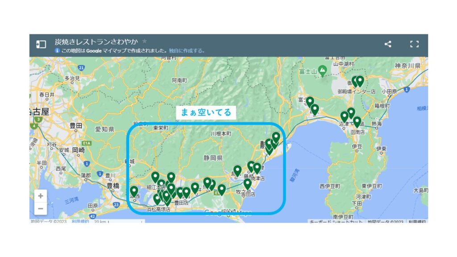This screenshot has width=457, height=257.
Task: Select the pin above 細江本店 label
Action: tap(155, 177)
